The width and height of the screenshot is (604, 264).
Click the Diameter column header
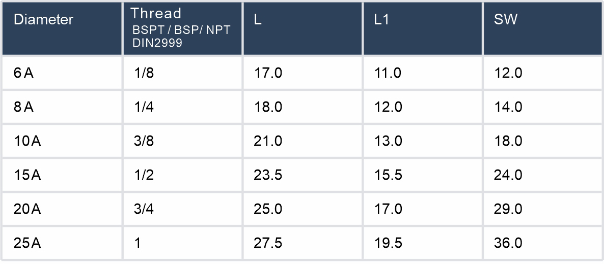(43, 20)
